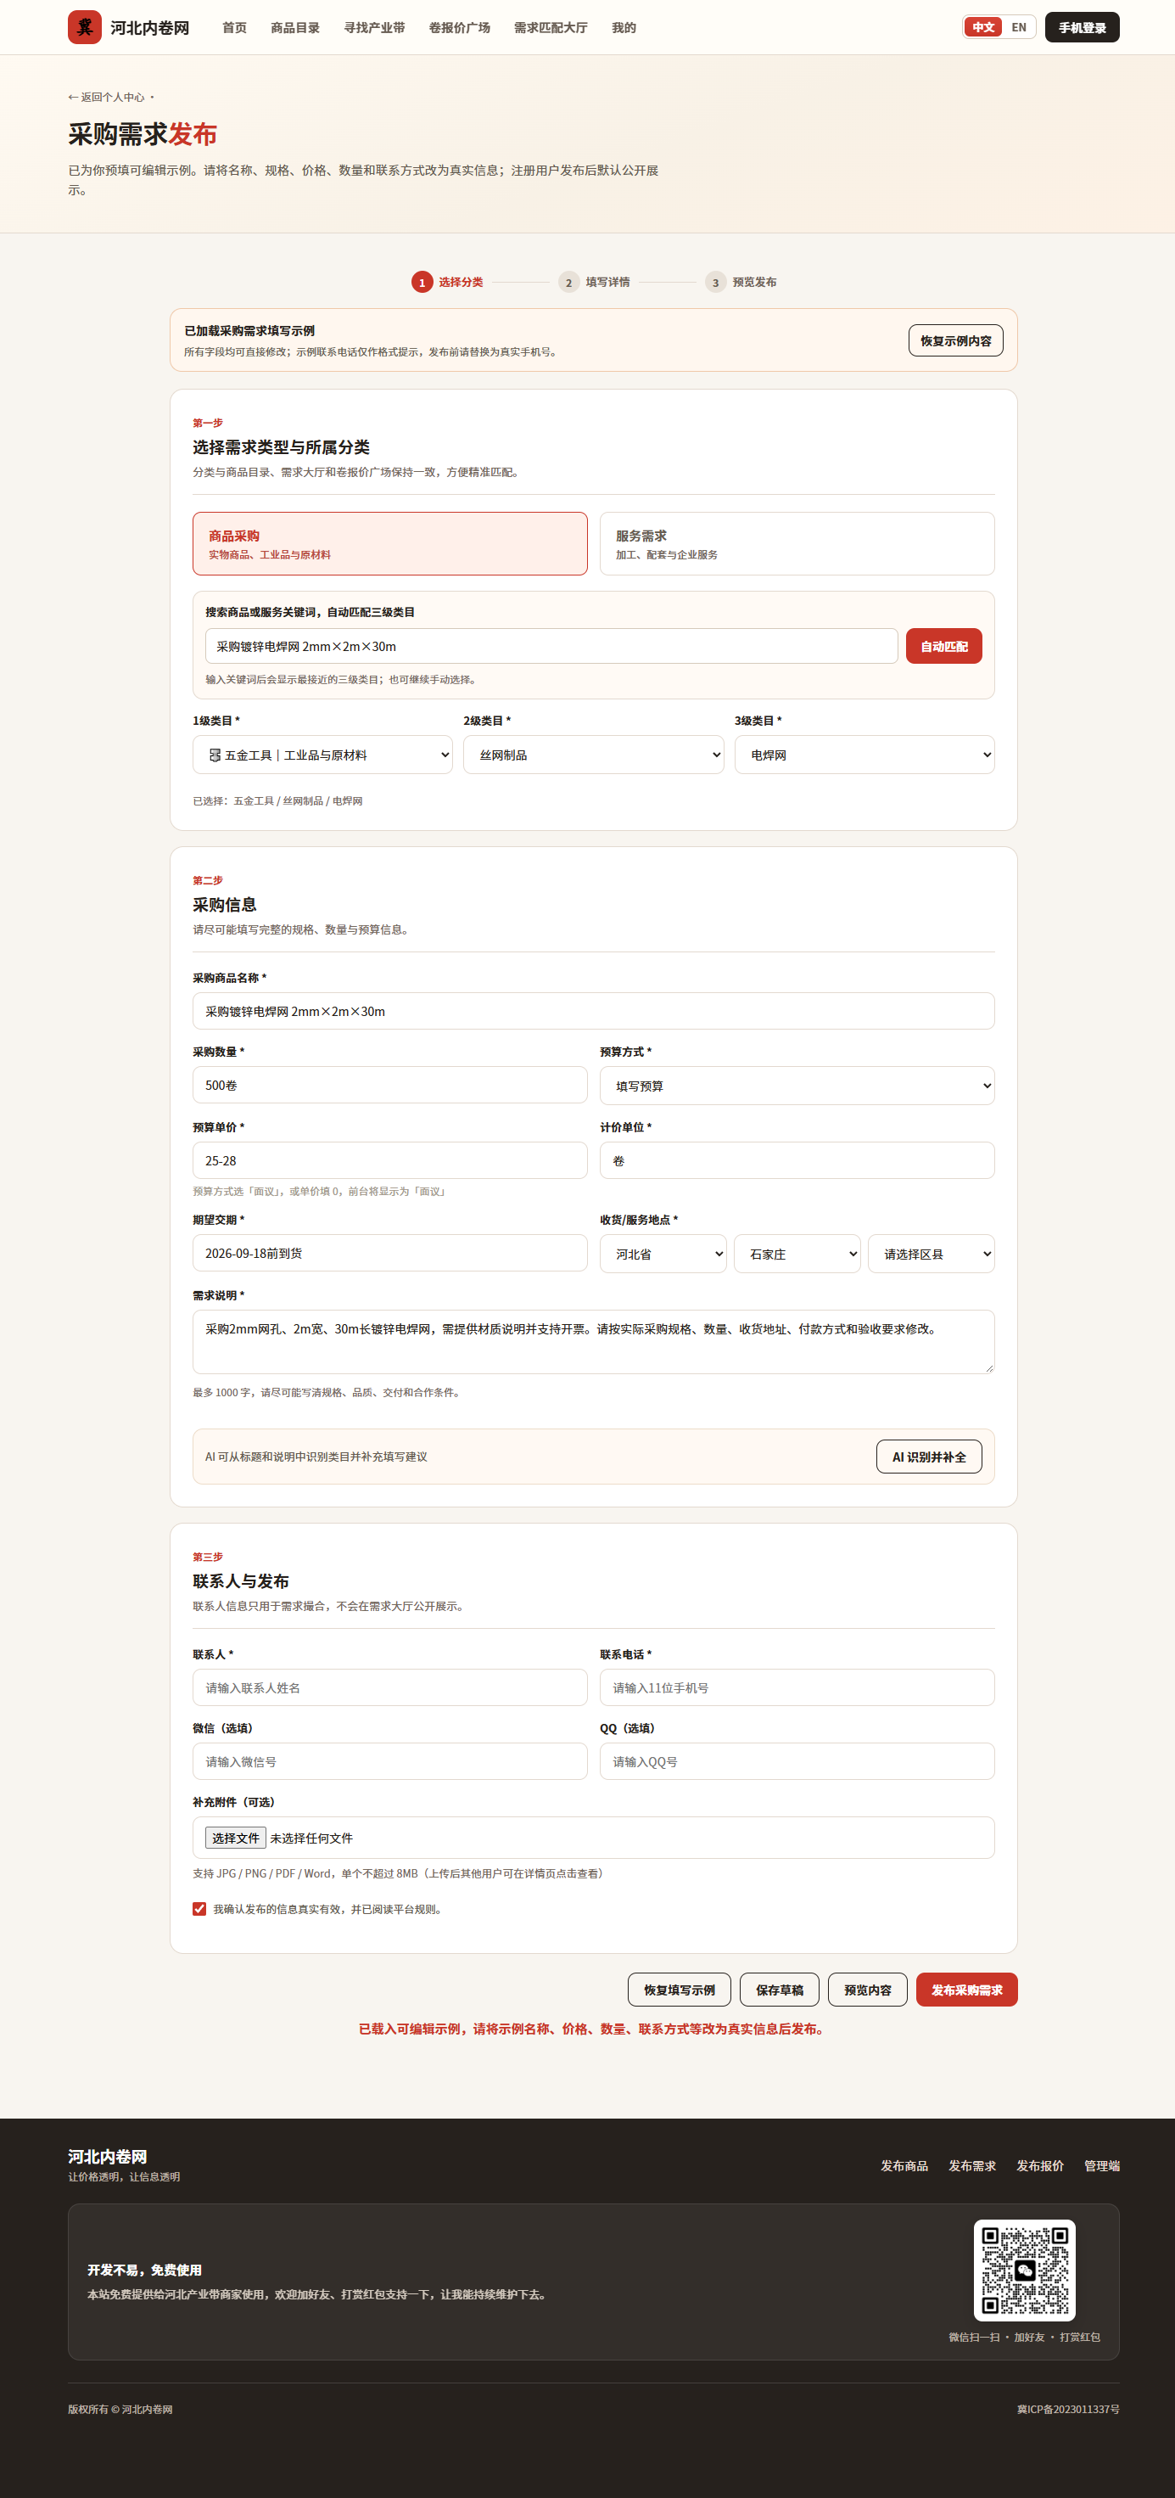Click step 2 填写详情 circle
1175x2498 pixels.
569,282
